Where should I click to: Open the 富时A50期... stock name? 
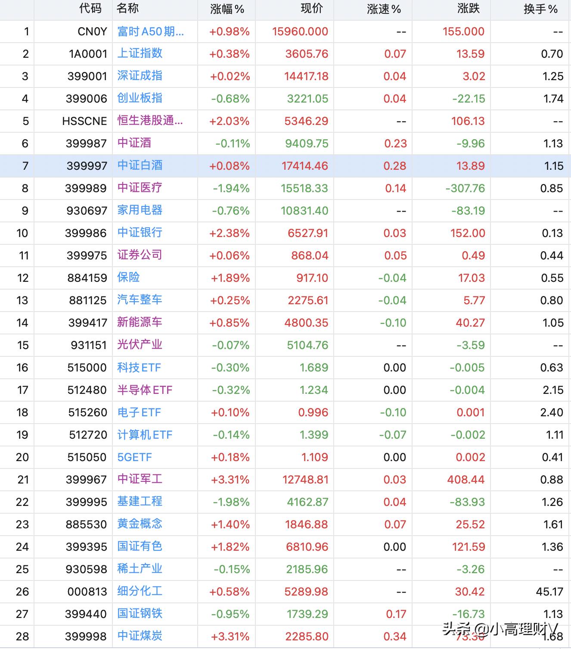point(151,31)
